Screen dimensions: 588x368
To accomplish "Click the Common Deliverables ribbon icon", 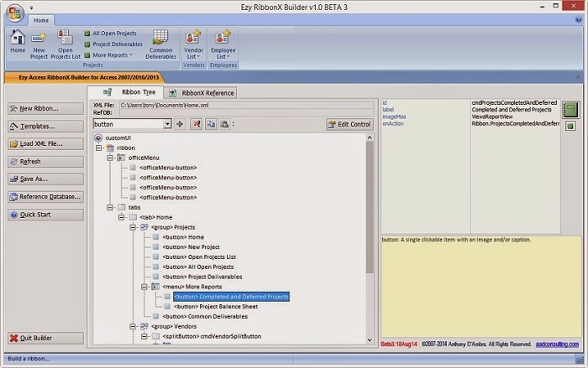I will pyautogui.click(x=161, y=44).
